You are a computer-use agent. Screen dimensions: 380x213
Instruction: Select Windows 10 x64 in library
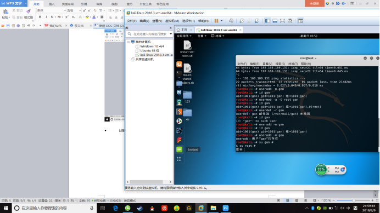(x=152, y=46)
